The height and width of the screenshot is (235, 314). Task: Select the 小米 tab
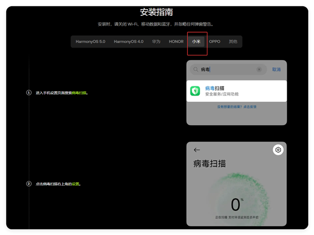tap(196, 41)
